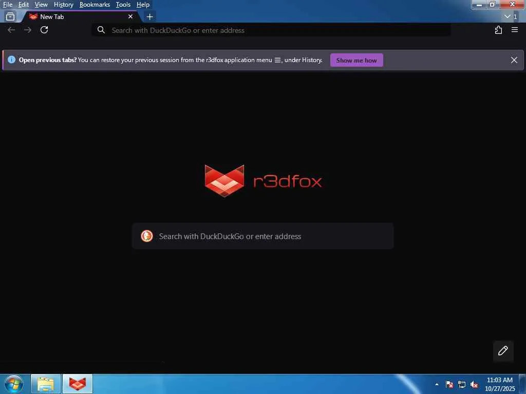Expand the list all tabs chevron
This screenshot has height=394, width=526.
point(508,16)
